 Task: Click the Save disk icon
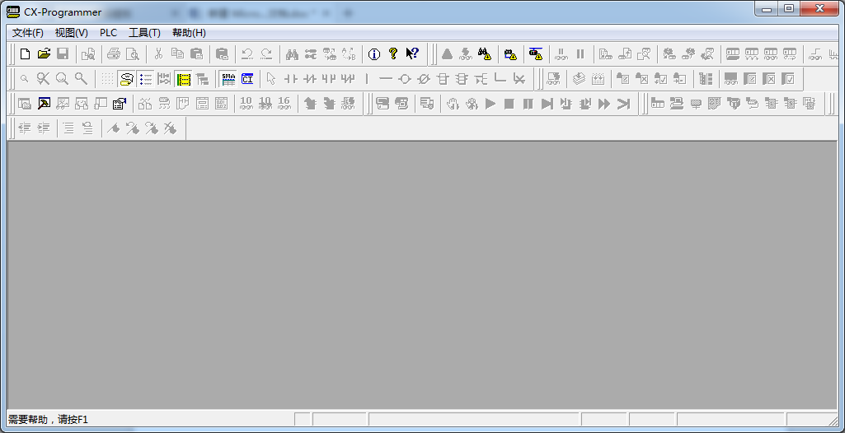click(x=63, y=54)
